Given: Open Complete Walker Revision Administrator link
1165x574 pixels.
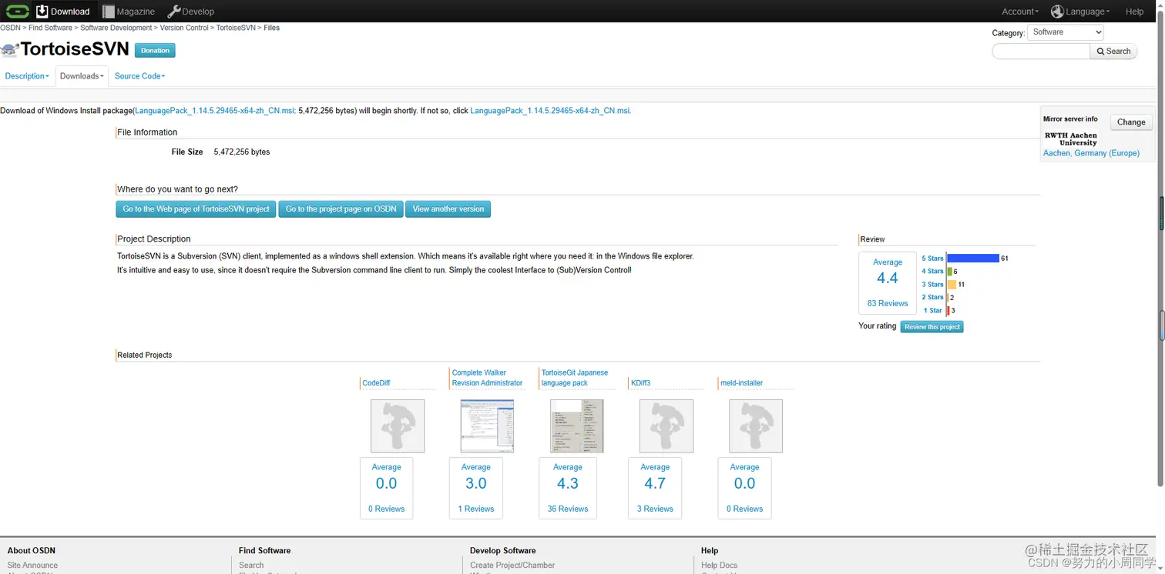Looking at the screenshot, I should point(487,378).
